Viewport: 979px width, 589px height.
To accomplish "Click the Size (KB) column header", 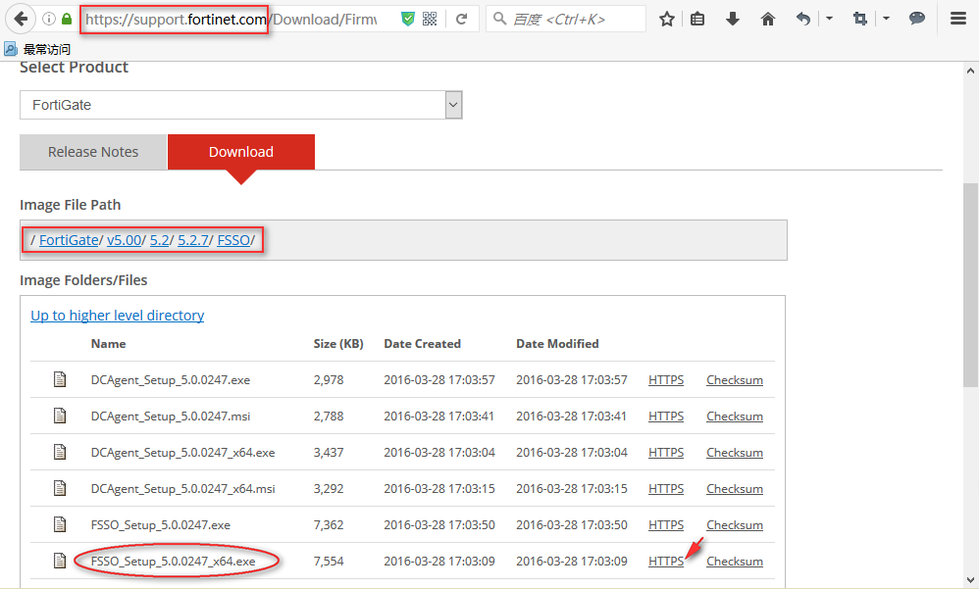I will pos(338,344).
